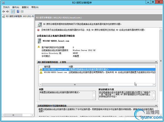Click the Active Directory 域 value HEUET

75,53
